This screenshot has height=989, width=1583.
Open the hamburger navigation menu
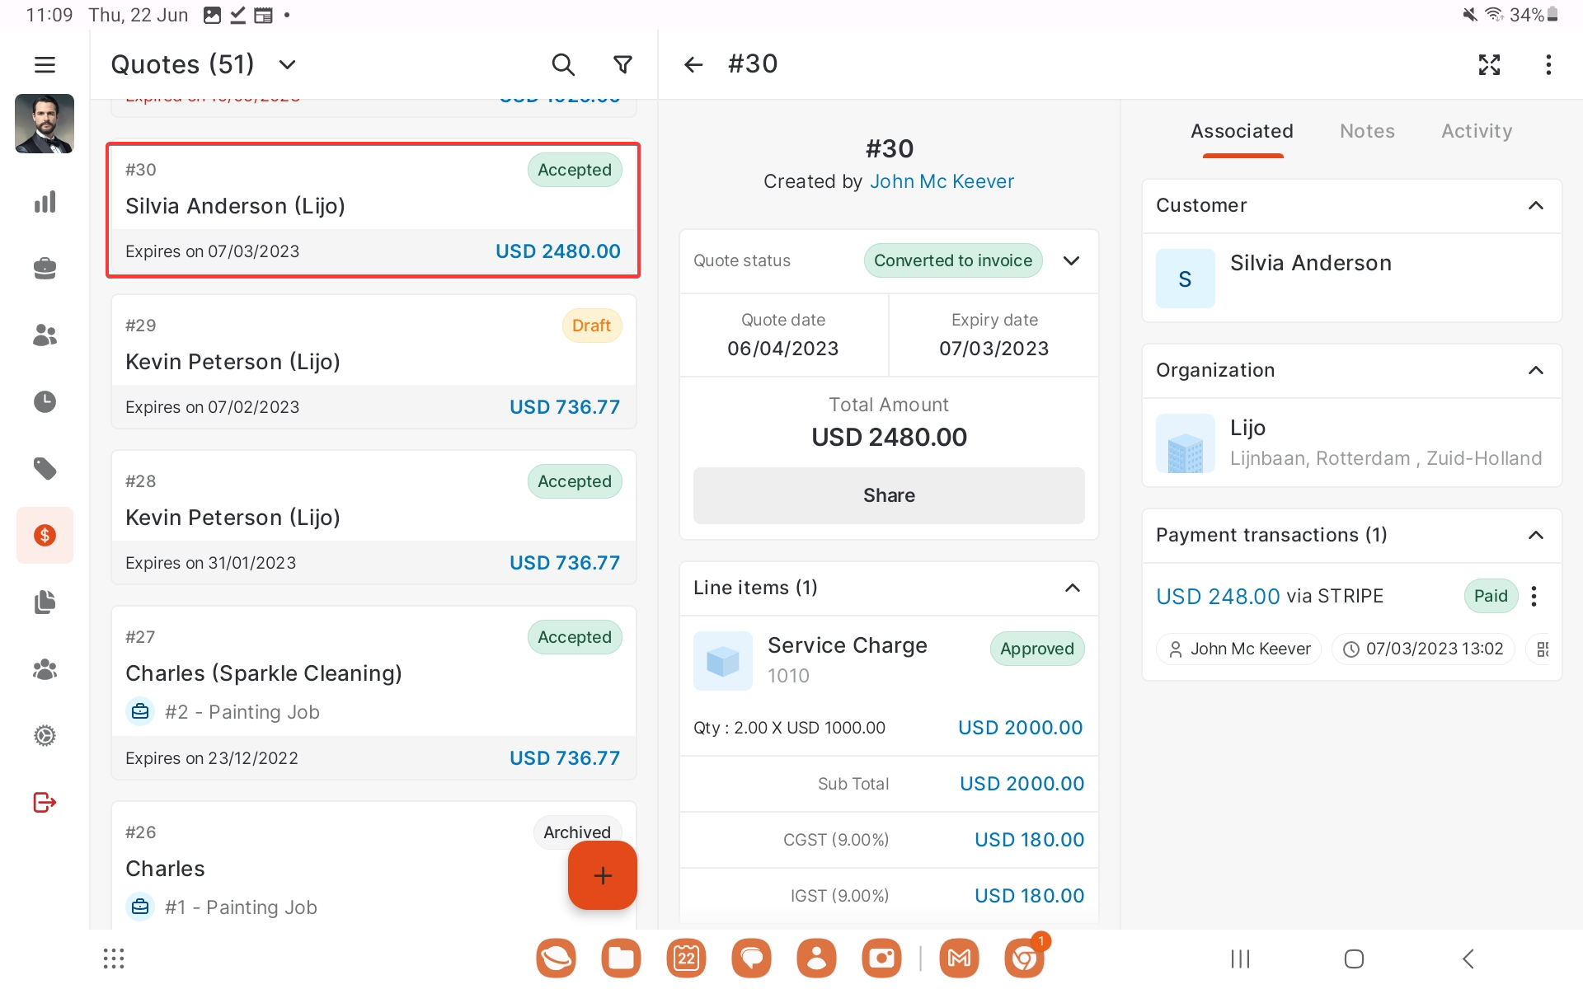tap(45, 64)
